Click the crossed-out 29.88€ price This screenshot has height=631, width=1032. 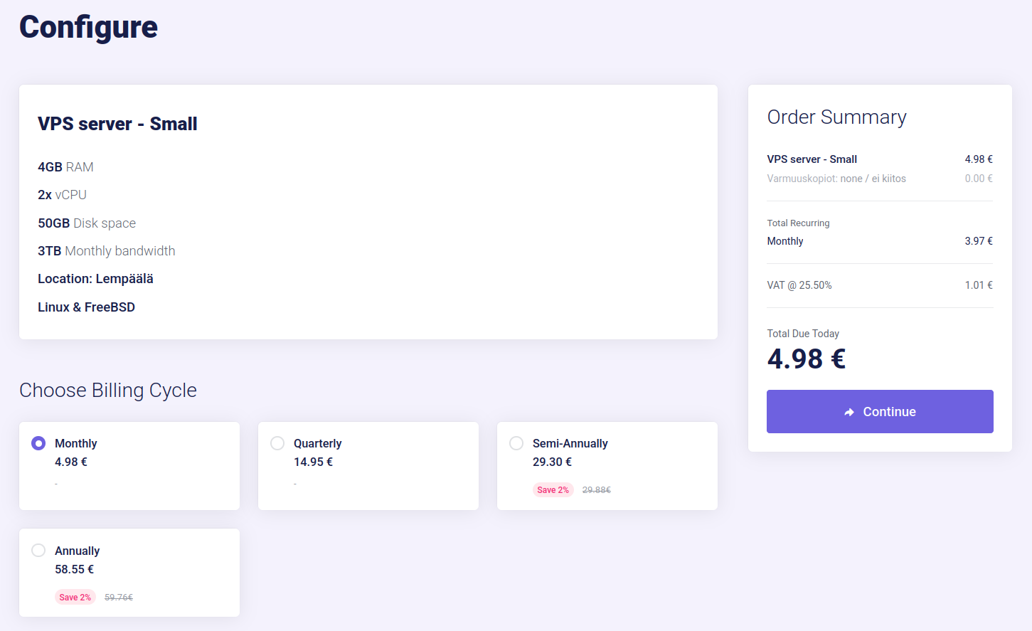click(x=596, y=490)
